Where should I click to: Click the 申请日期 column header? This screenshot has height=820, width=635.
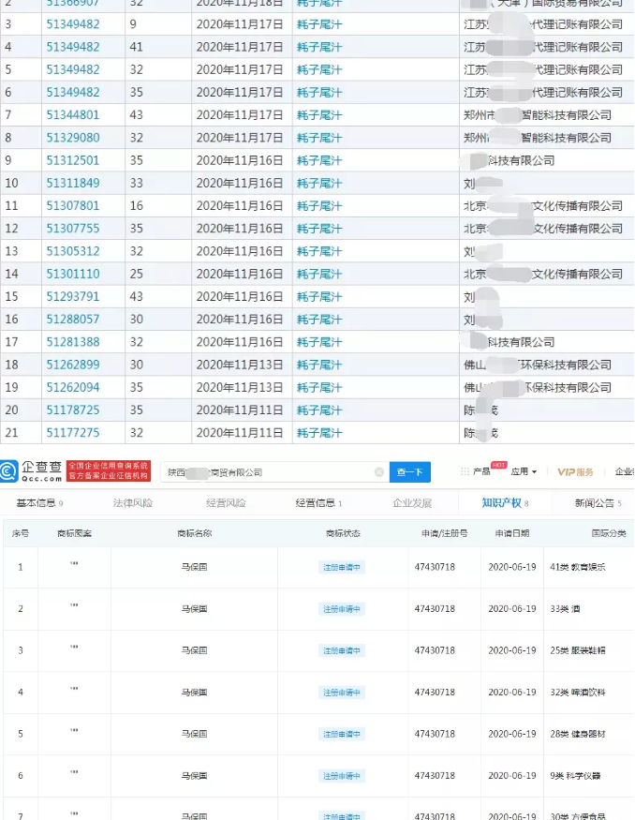click(512, 533)
